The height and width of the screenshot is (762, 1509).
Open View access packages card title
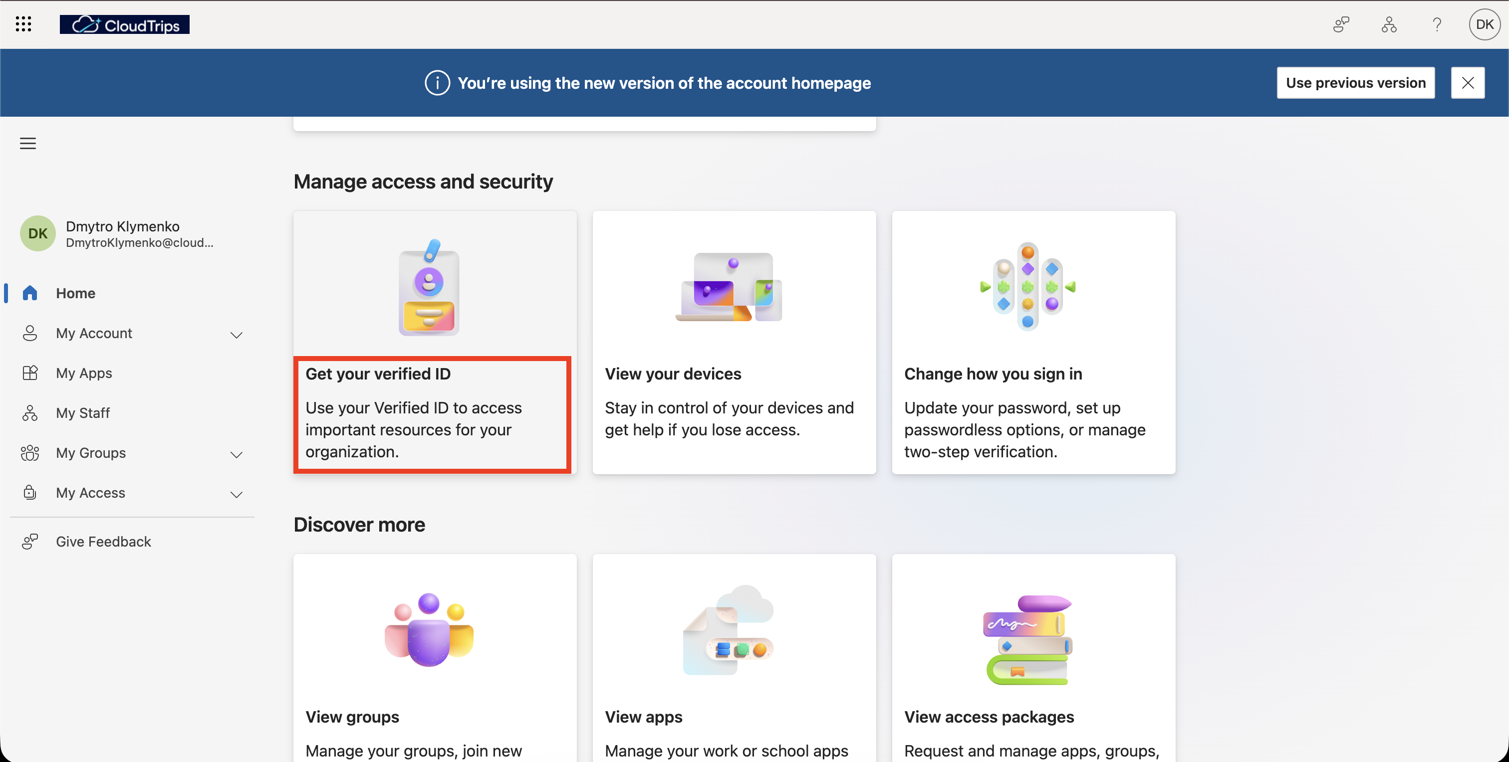(989, 716)
